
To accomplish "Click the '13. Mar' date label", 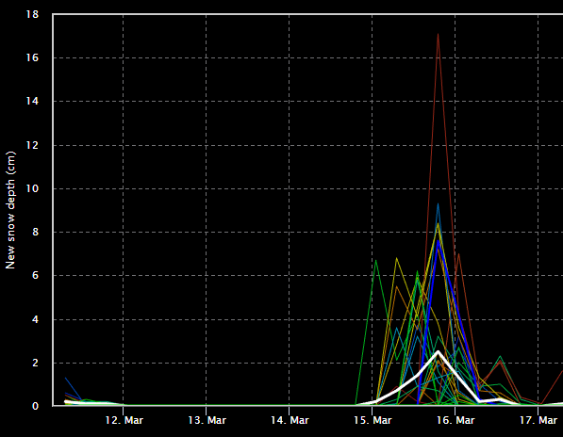I will pos(207,420).
